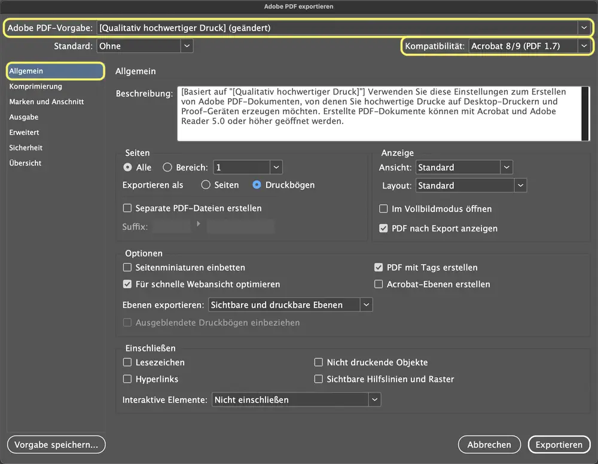Select the Allgemein section in sidebar
This screenshot has width=598, height=464.
tap(55, 71)
